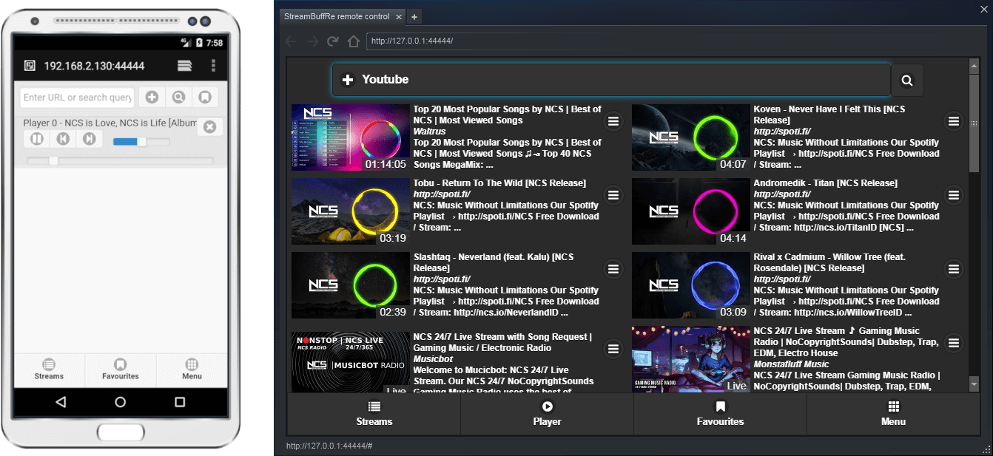This screenshot has height=456, width=993.
Task: Open options for the Tobu - Return To The Wild result
Action: pos(613,194)
